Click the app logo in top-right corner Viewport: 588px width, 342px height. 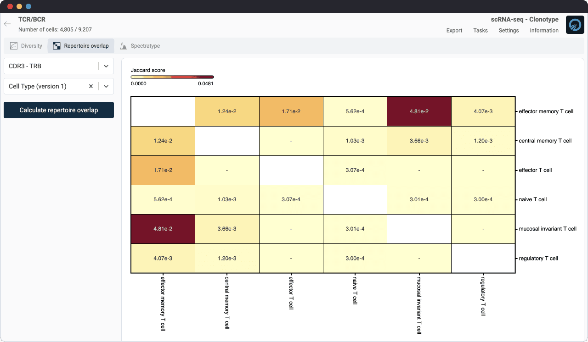coord(575,25)
